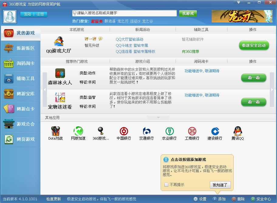Open 中国银行 bank icon
277x203 pixels.
click(124, 131)
